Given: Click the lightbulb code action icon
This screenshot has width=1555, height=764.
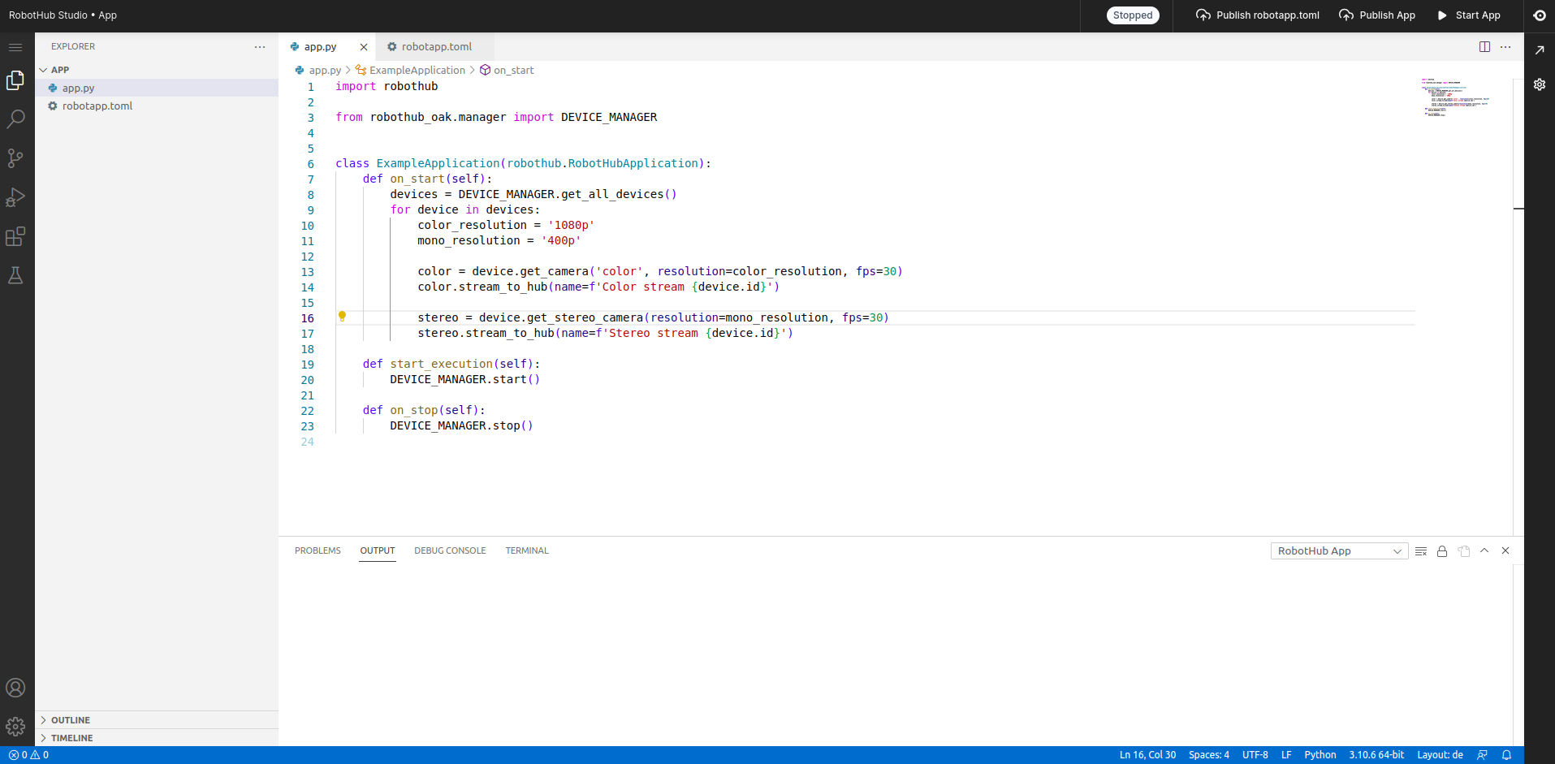Looking at the screenshot, I should (342, 316).
